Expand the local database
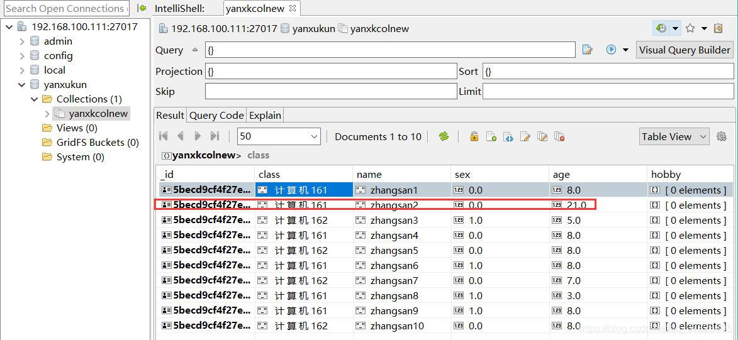This screenshot has height=340, width=738. click(x=22, y=70)
